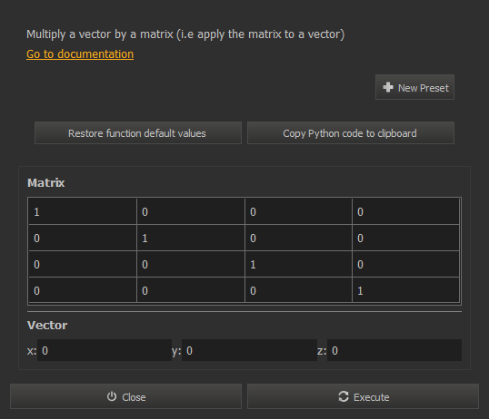This screenshot has height=419, width=489.
Task: Select matrix cell row four column two
Action: 191,290
